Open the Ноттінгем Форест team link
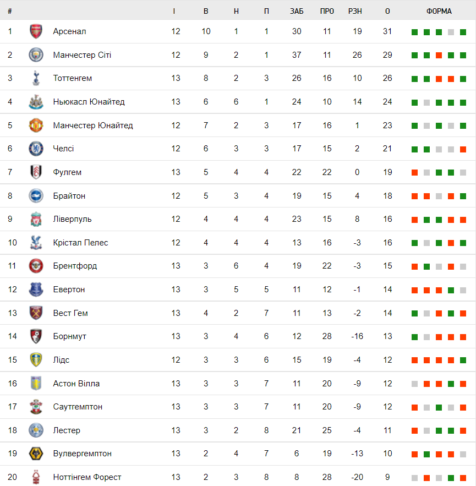Image resolution: width=476 pixels, height=486 pixels. pyautogui.click(x=87, y=477)
